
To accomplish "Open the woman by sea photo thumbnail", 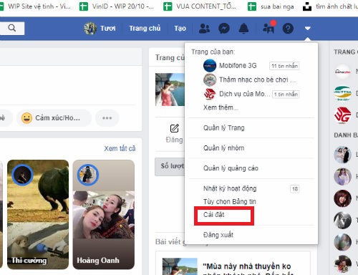I will [170, 90].
